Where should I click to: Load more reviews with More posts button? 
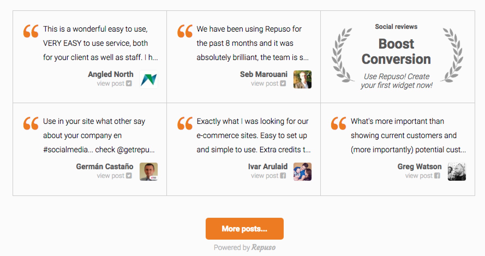coord(244,229)
